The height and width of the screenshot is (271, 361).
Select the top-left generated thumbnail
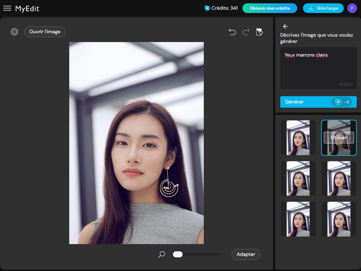click(x=298, y=137)
